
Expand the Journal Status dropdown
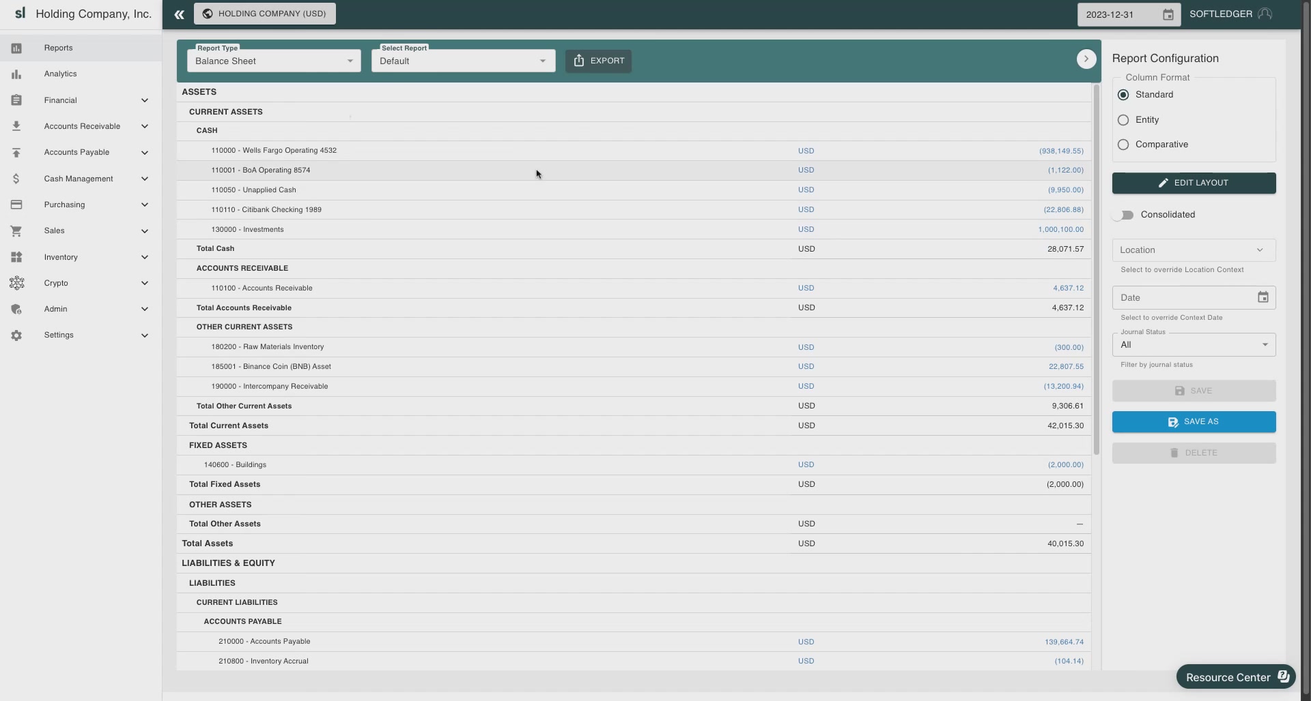pyautogui.click(x=1194, y=345)
